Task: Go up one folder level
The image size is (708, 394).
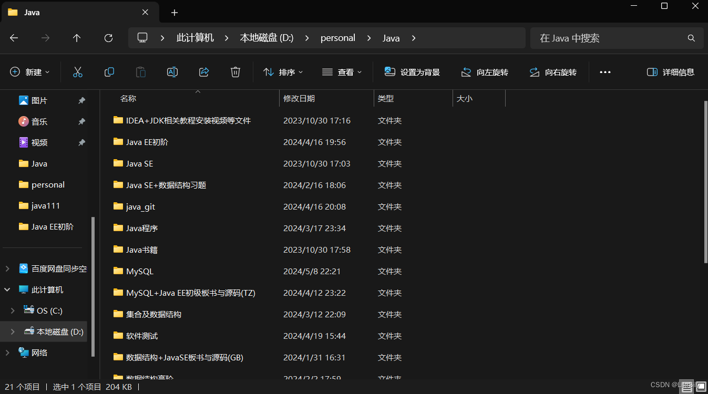Action: 77,38
